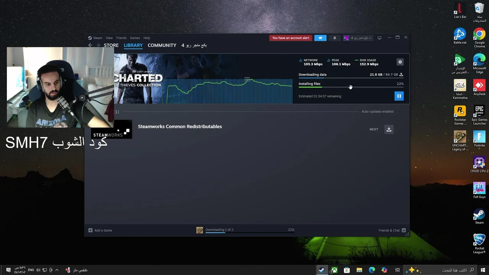Open Battle.net desktop shortcut
The height and width of the screenshot is (275, 489).
(460, 36)
